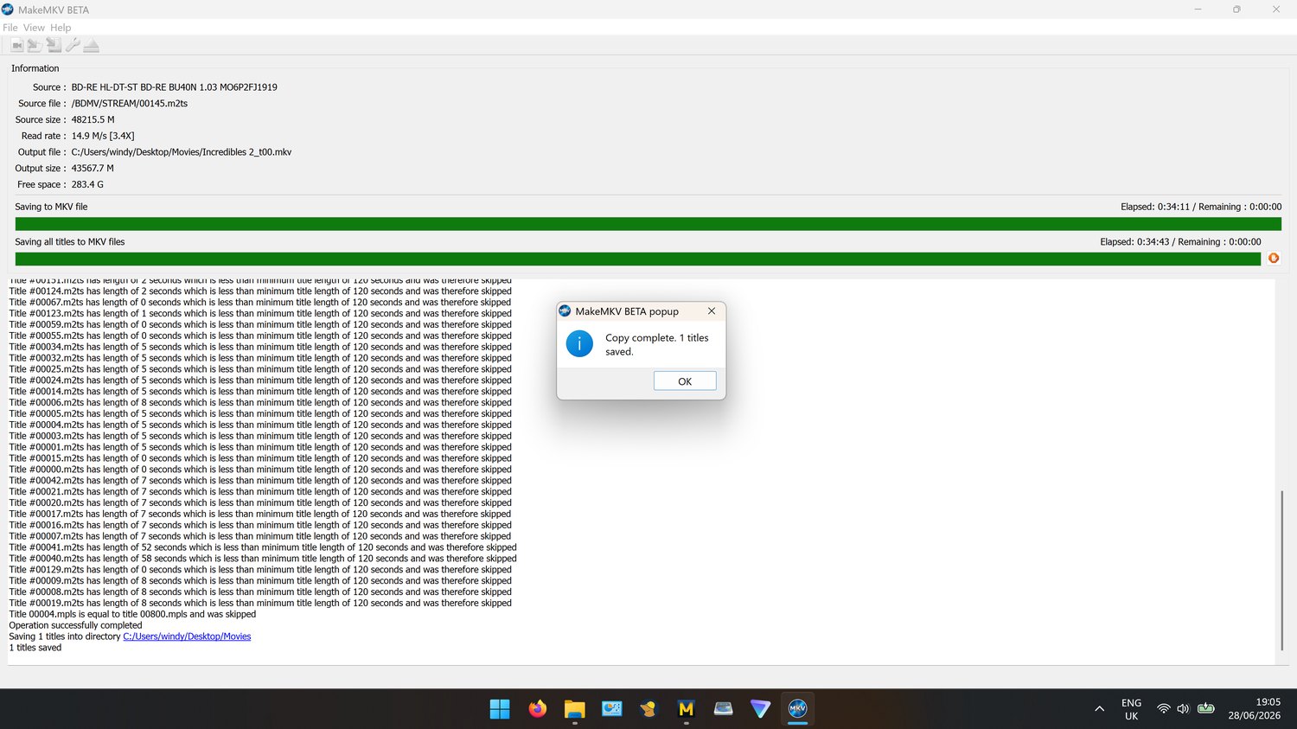Open Preferences with the wrench icon
This screenshot has width=1297, height=729.
click(73, 45)
